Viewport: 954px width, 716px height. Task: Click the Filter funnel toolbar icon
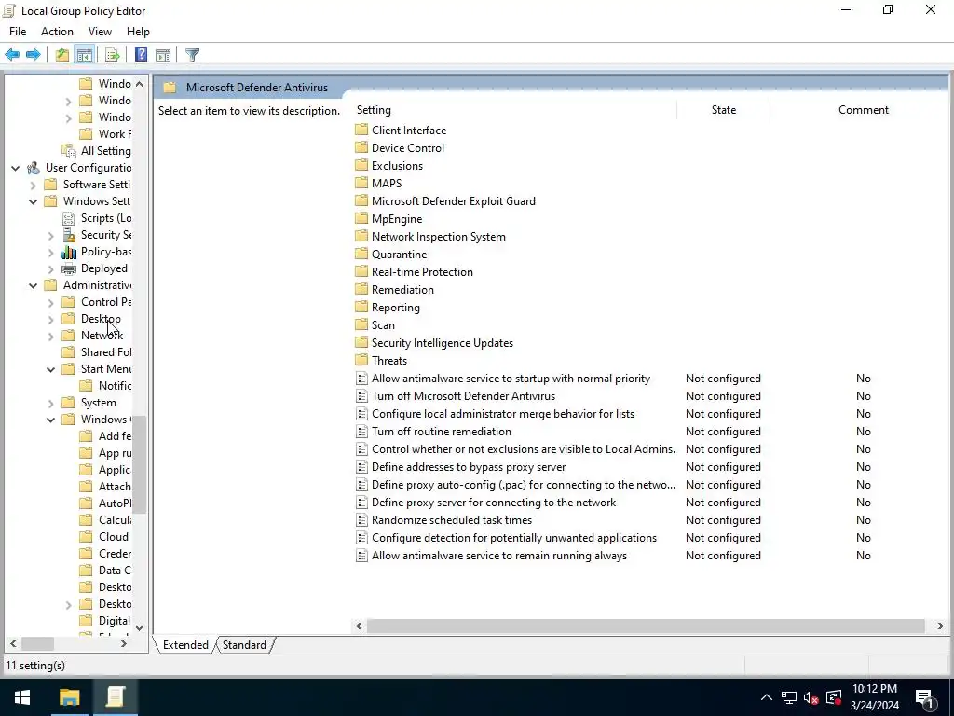point(192,55)
